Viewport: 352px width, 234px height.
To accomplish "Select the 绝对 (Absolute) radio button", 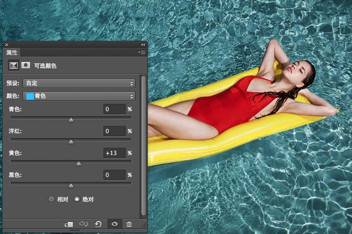I will tap(77, 199).
